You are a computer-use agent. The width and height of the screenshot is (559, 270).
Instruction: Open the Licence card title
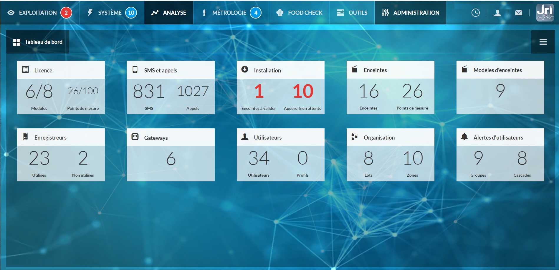tap(43, 70)
